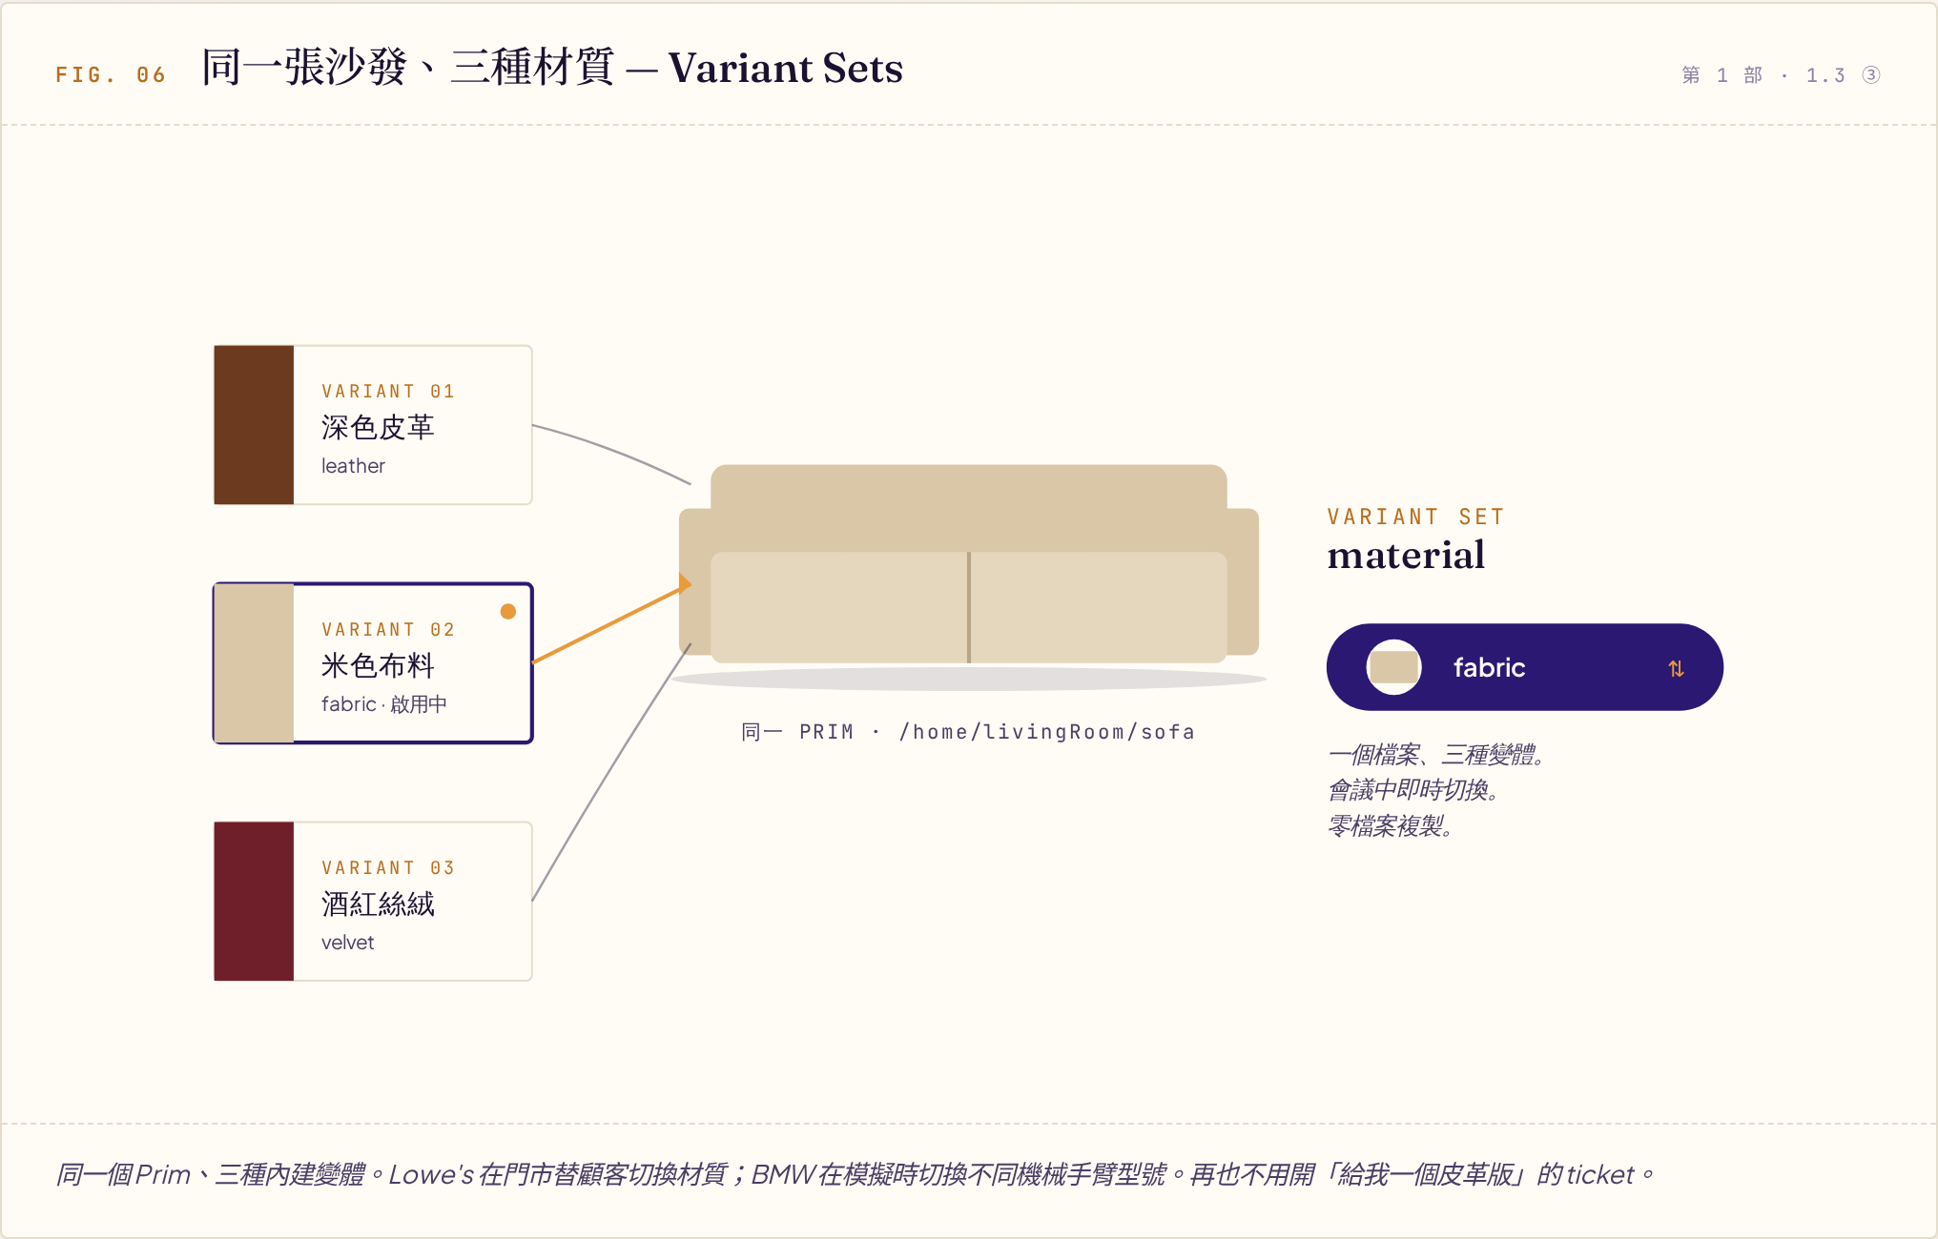Select the Variant 02 beige fabric card
The width and height of the screenshot is (1938, 1239).
[x=373, y=663]
